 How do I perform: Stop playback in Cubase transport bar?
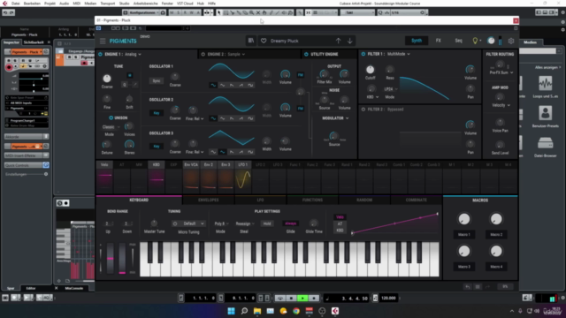pos(291,299)
